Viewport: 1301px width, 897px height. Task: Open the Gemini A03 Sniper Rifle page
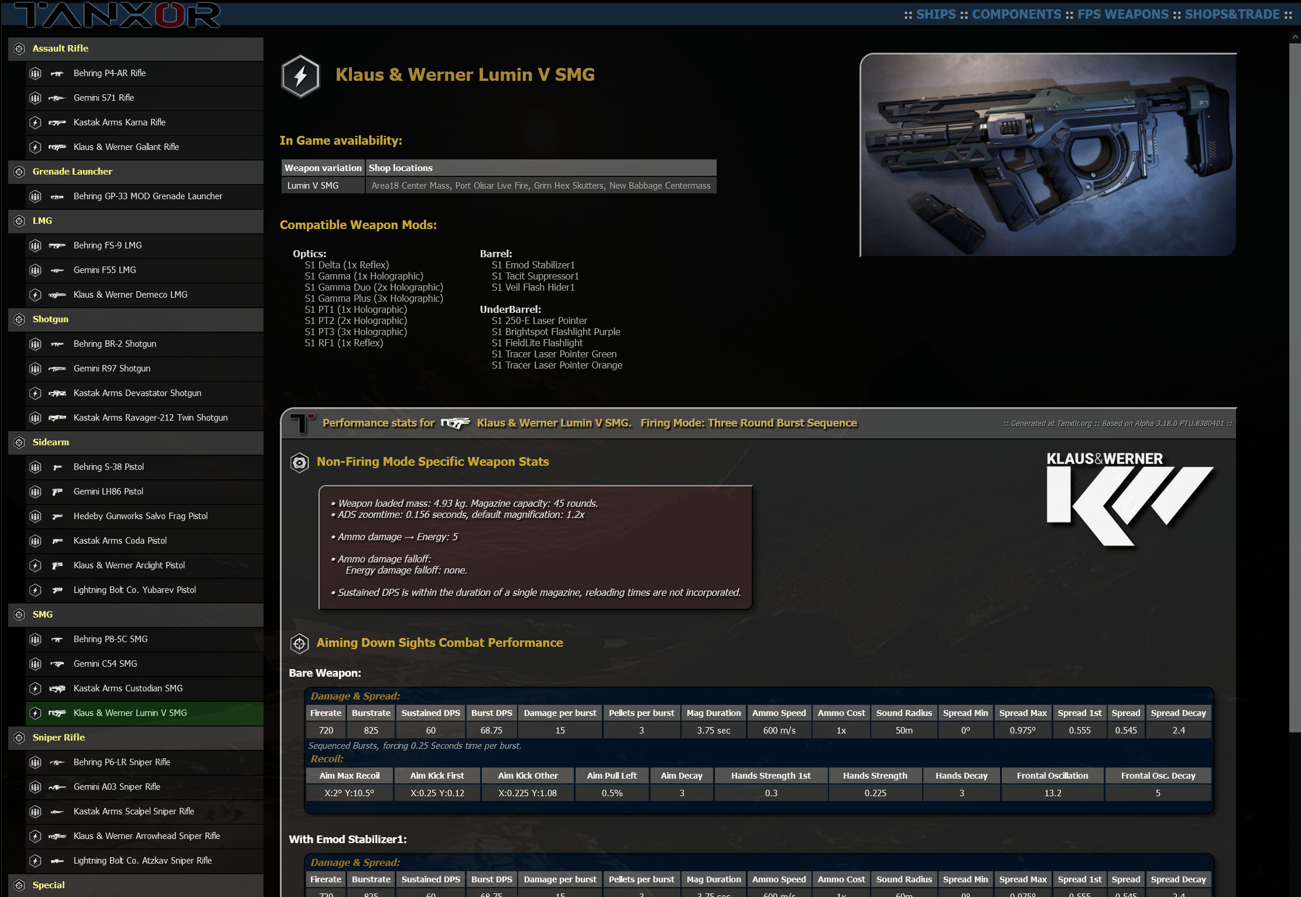[117, 787]
